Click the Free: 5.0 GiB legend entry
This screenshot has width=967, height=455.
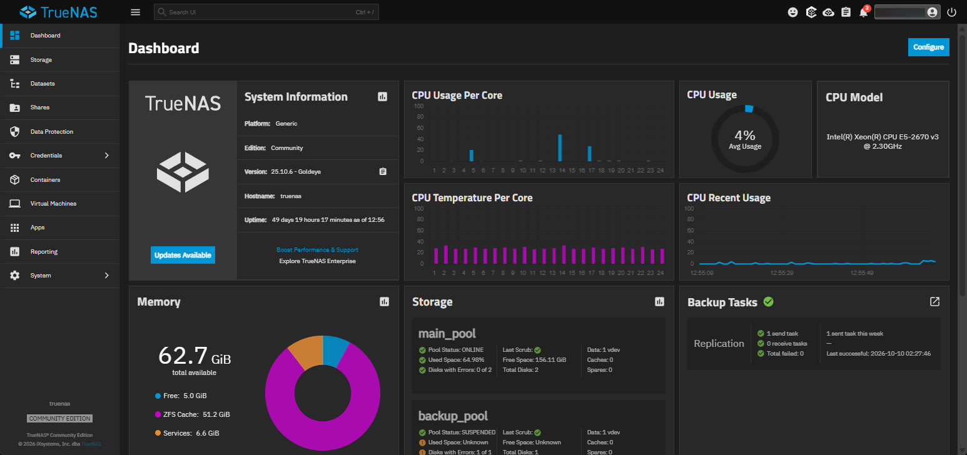181,396
